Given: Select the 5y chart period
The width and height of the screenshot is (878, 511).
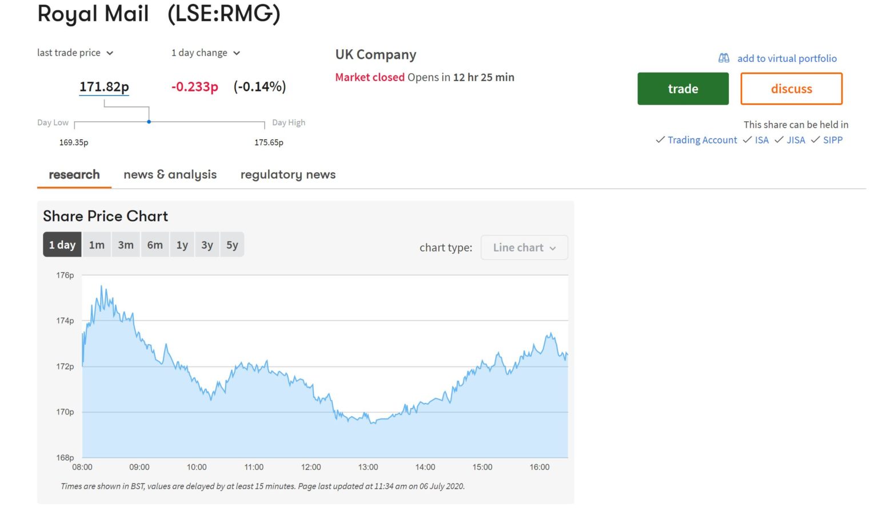Looking at the screenshot, I should (x=232, y=244).
